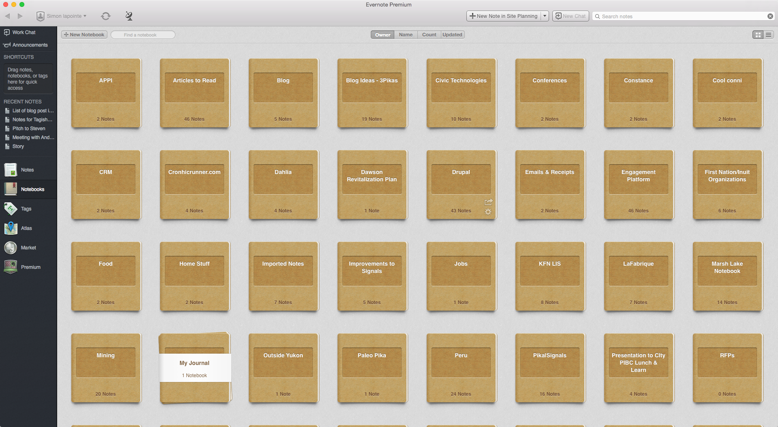This screenshot has height=427, width=778.
Task: Open recent note Meeting with And…
Action: click(29, 137)
